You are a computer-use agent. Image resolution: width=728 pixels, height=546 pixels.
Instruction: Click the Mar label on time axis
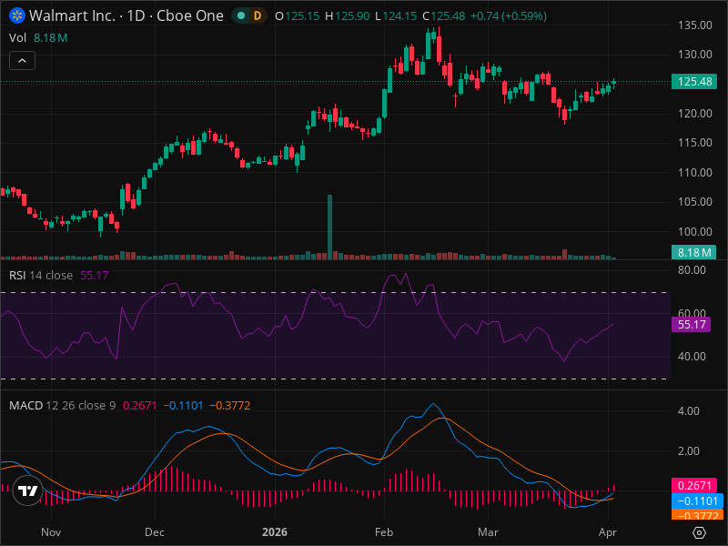click(x=488, y=532)
